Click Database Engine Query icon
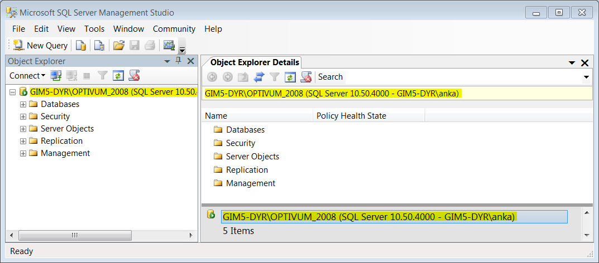 click(x=80, y=45)
